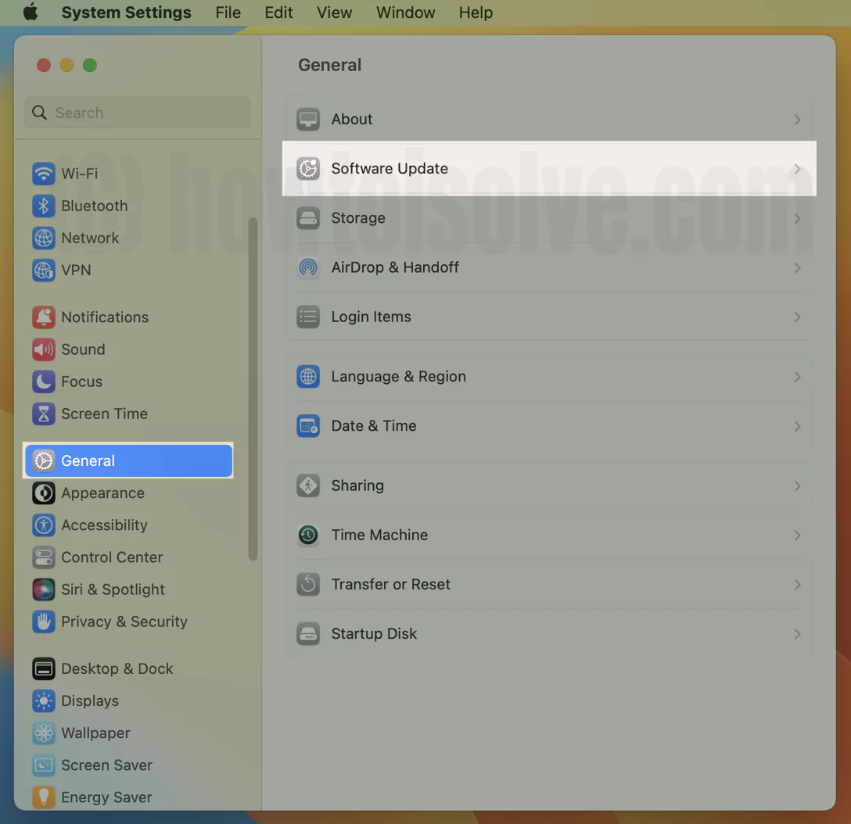This screenshot has width=851, height=824.
Task: Open the View menu
Action: (334, 12)
